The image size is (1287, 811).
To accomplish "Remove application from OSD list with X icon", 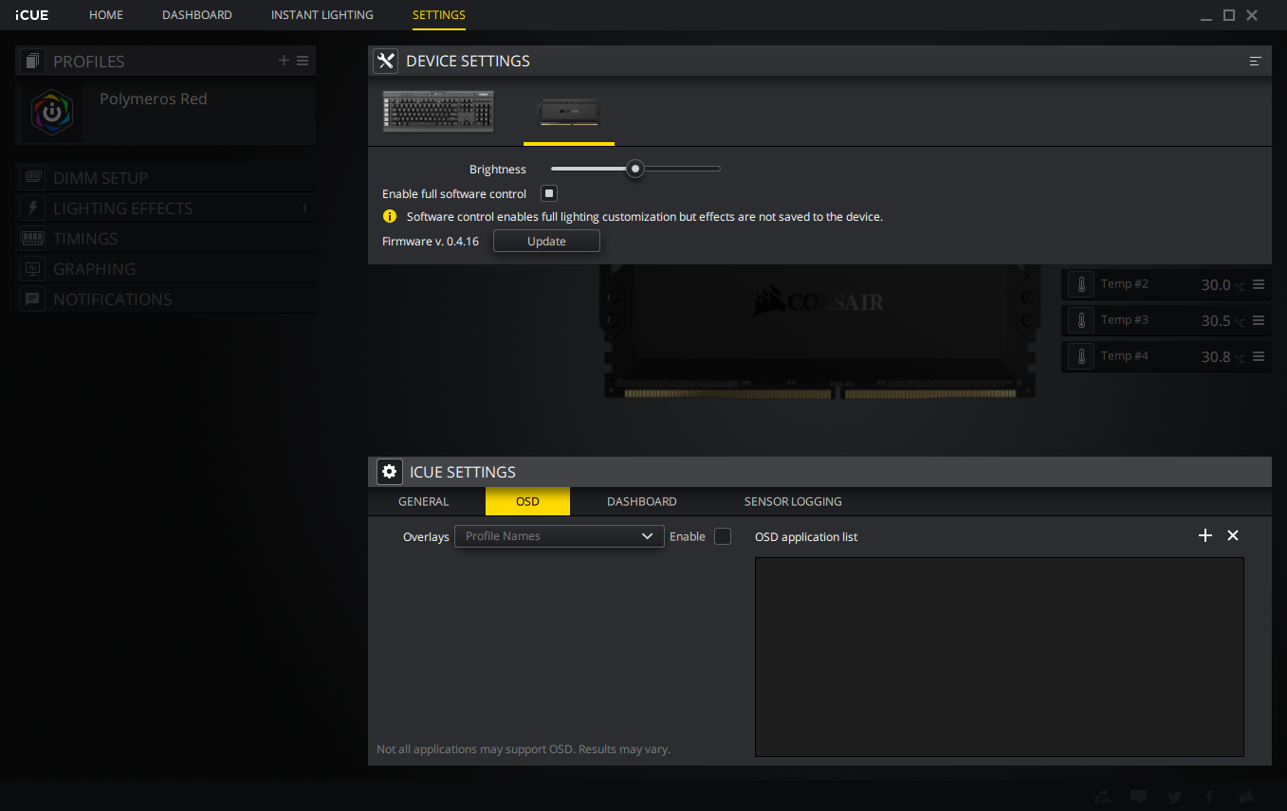I will [1233, 535].
